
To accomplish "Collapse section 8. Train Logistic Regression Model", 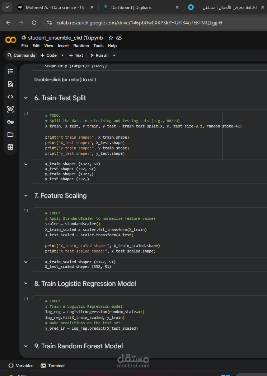I will (25, 283).
